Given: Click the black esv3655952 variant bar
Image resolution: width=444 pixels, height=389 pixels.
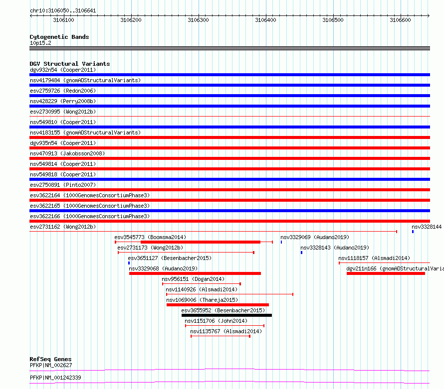Looking at the screenshot, I should click(x=226, y=315).
